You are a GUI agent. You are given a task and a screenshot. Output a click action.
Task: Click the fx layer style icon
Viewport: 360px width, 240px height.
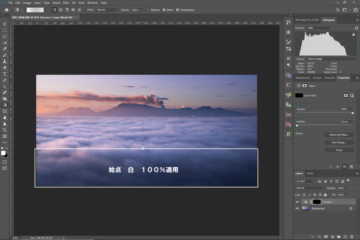pyautogui.click(x=319, y=237)
